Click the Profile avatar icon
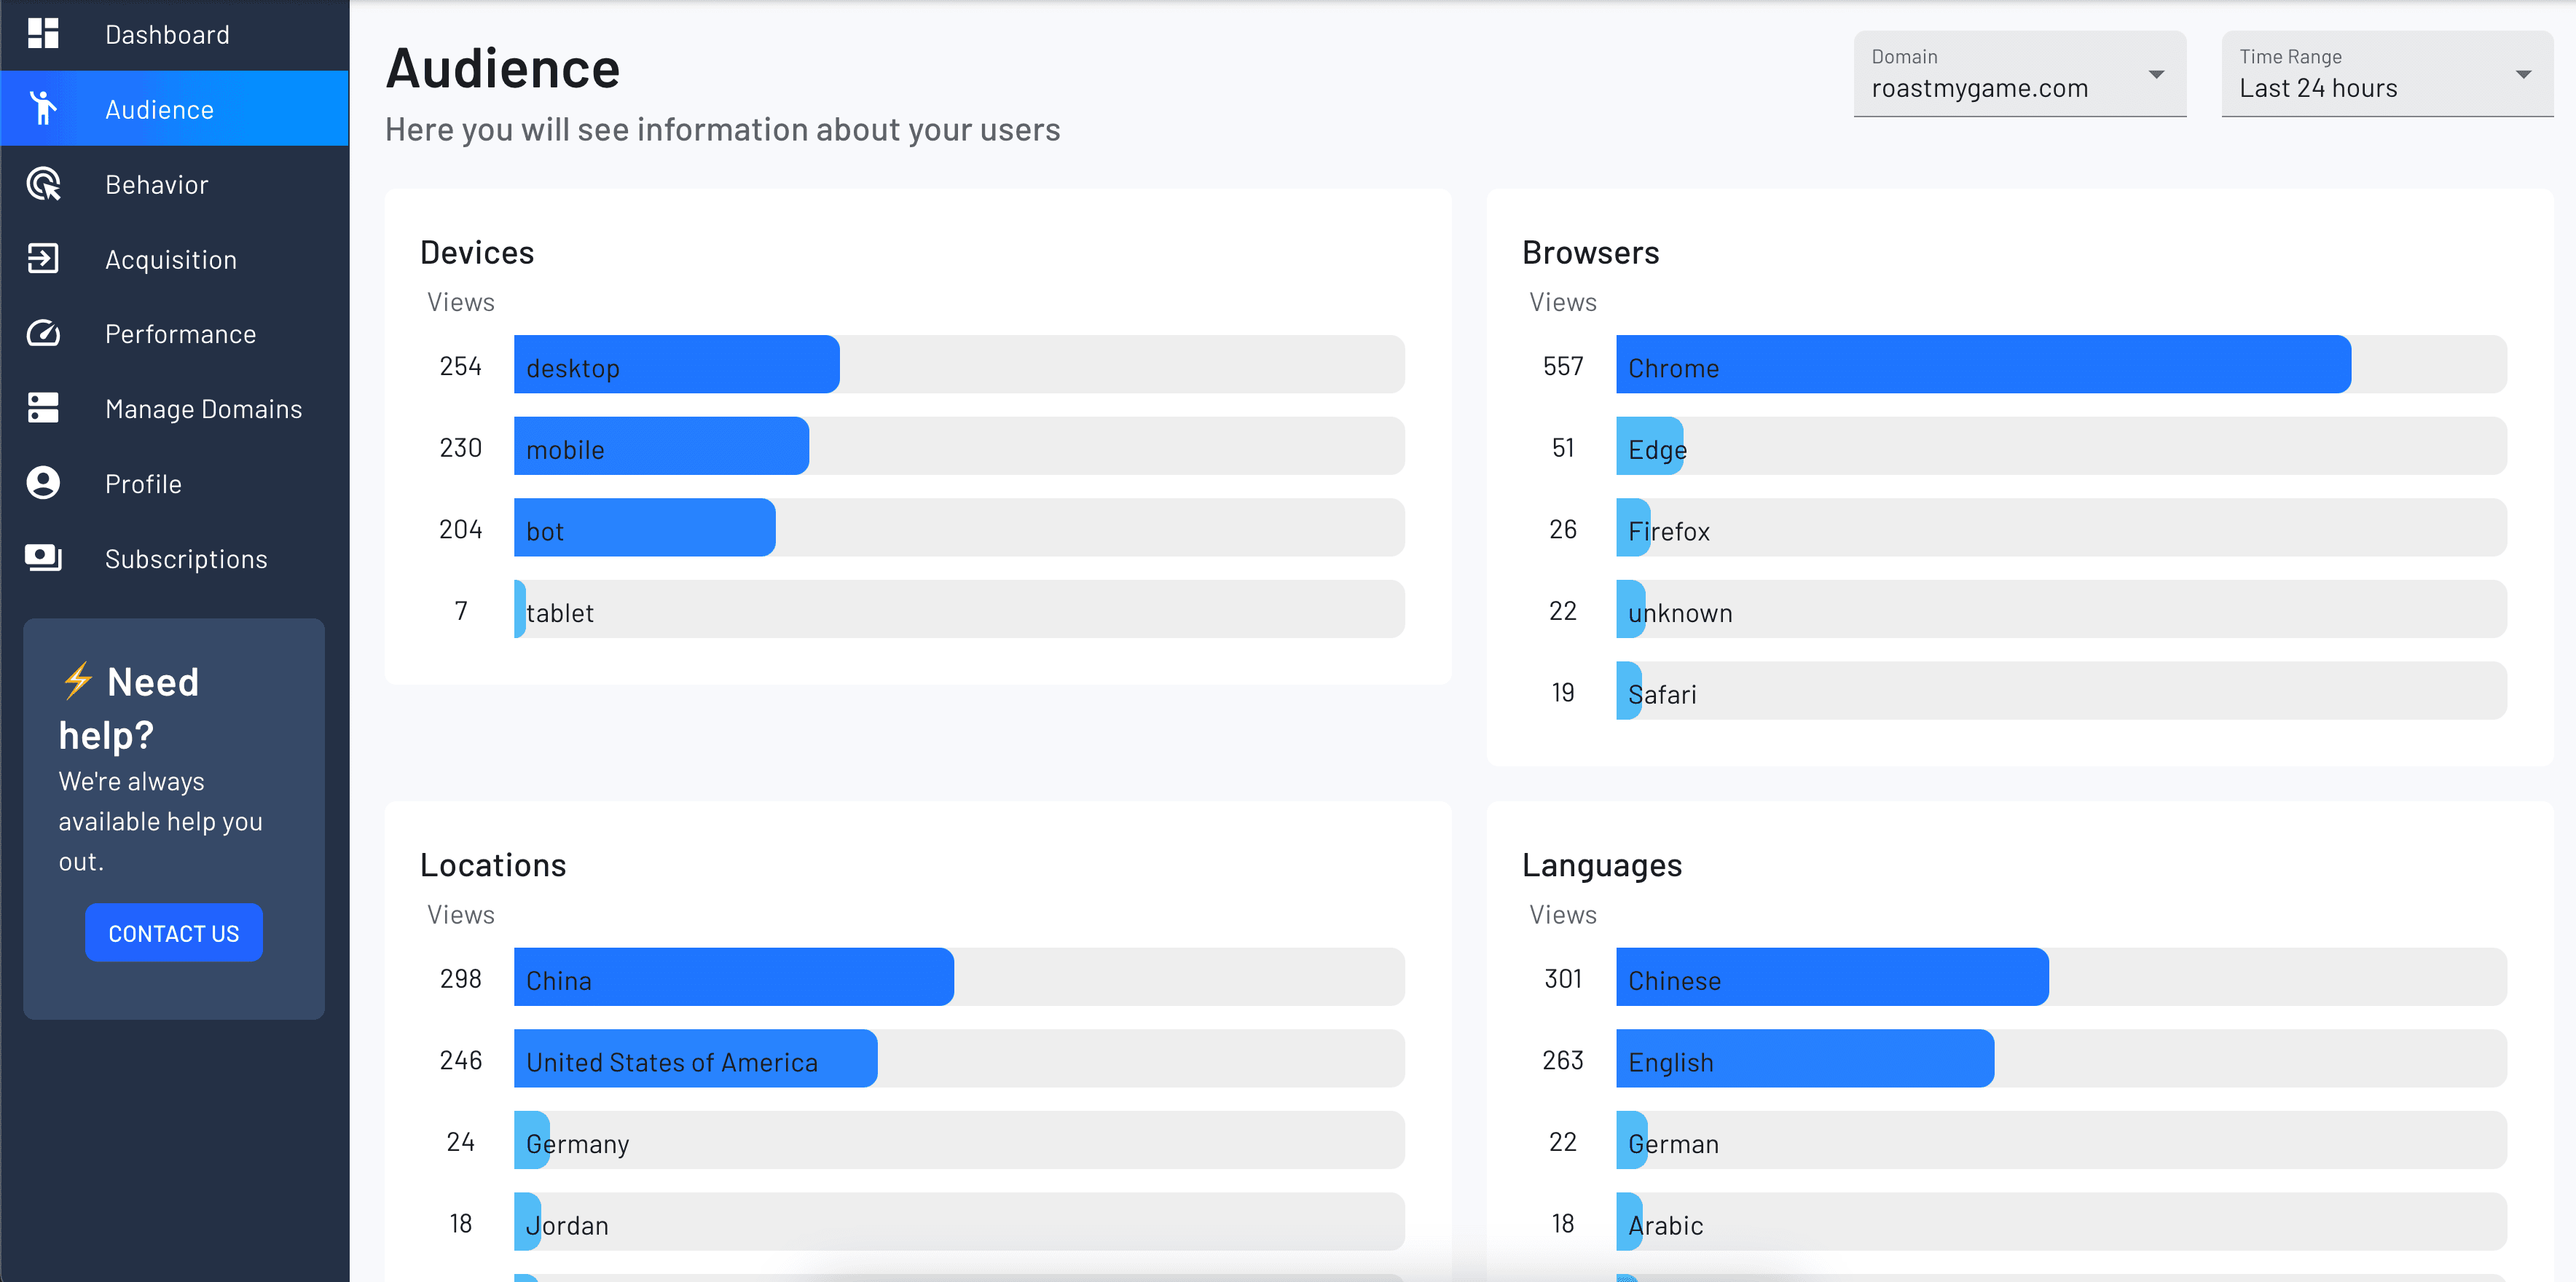 [43, 483]
